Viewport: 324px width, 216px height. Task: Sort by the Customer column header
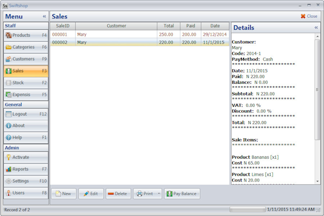tap(116, 26)
